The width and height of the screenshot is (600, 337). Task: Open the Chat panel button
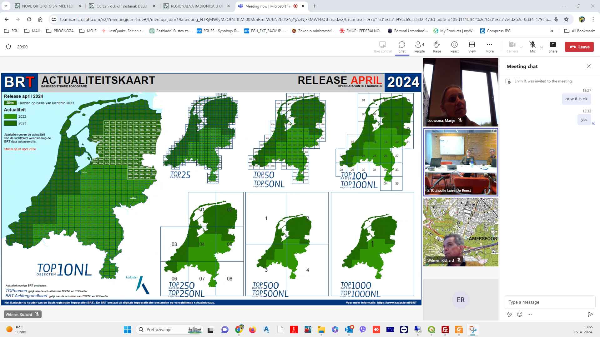point(402,47)
